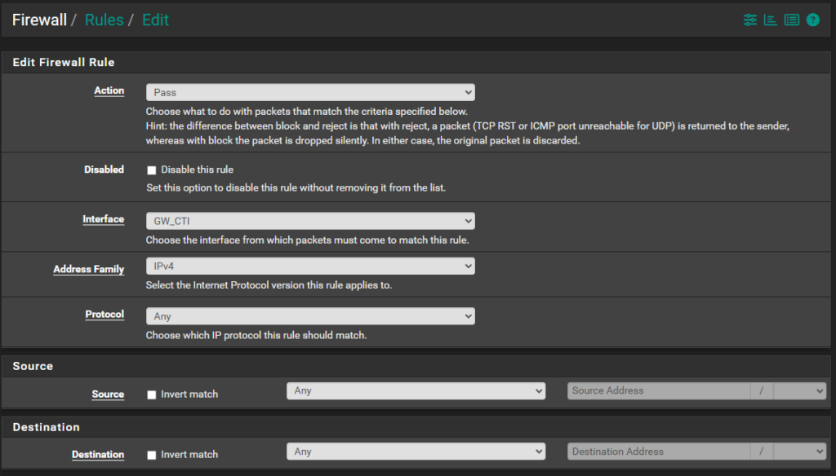The height and width of the screenshot is (476, 836).
Task: Open the Address Family dropdown showing IPv4
Action: tap(310, 267)
